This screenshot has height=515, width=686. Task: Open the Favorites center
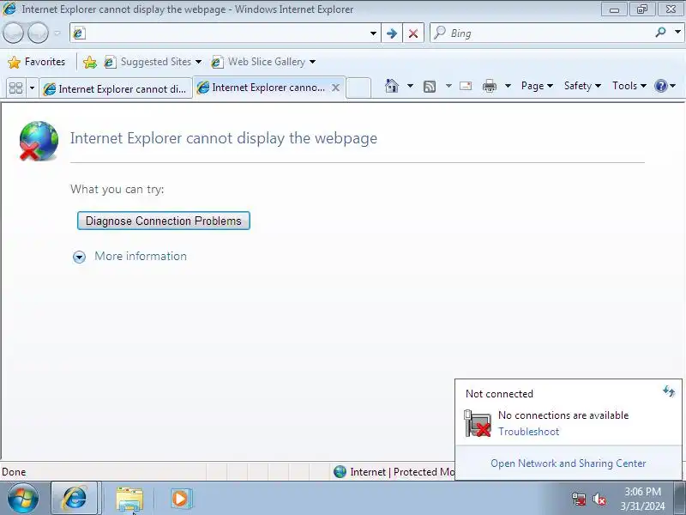(37, 62)
